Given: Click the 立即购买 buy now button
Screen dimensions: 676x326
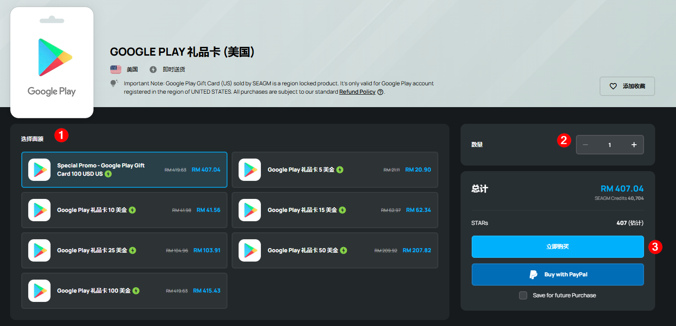Looking at the screenshot, I should click(x=557, y=247).
